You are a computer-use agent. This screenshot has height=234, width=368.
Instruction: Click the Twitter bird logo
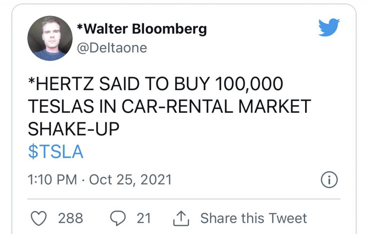(329, 27)
